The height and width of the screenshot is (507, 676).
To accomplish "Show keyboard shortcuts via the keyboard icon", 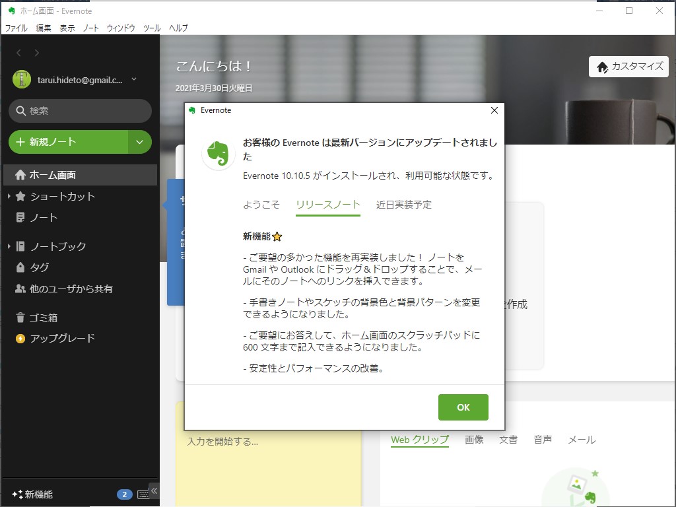I will [144, 492].
